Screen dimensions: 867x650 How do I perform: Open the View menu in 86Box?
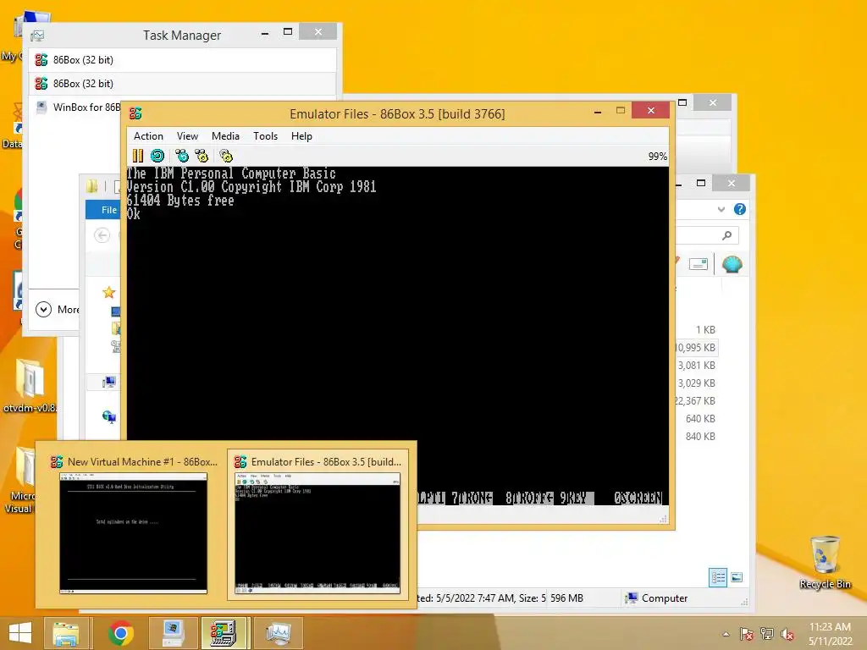187,136
